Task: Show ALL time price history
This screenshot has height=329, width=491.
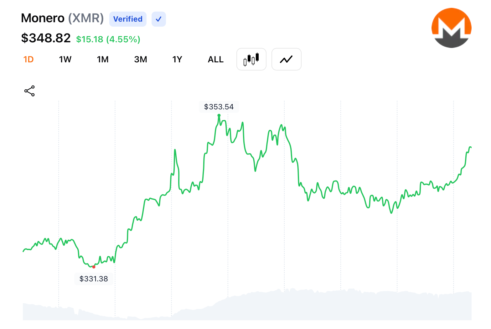Action: tap(215, 60)
